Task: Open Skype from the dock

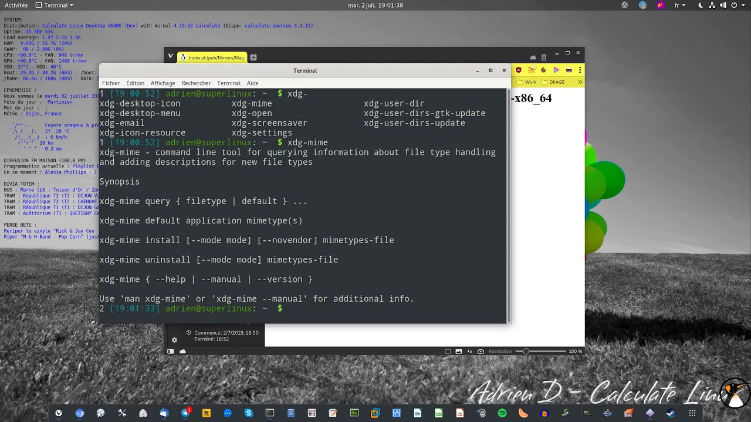Action: (249, 413)
